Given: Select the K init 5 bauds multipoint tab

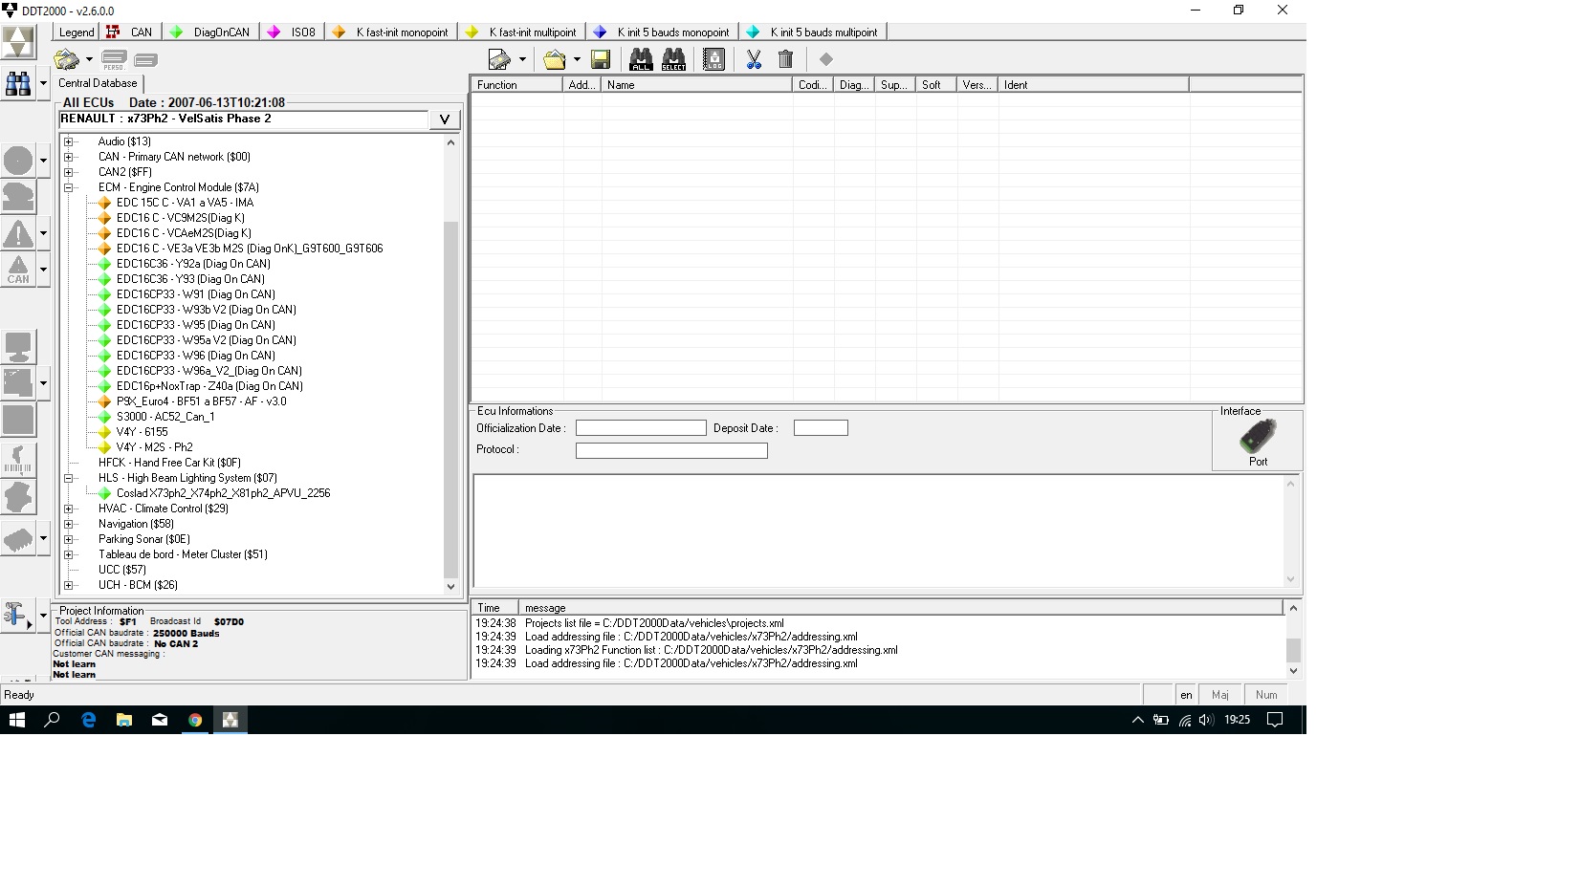Looking at the screenshot, I should click(813, 32).
